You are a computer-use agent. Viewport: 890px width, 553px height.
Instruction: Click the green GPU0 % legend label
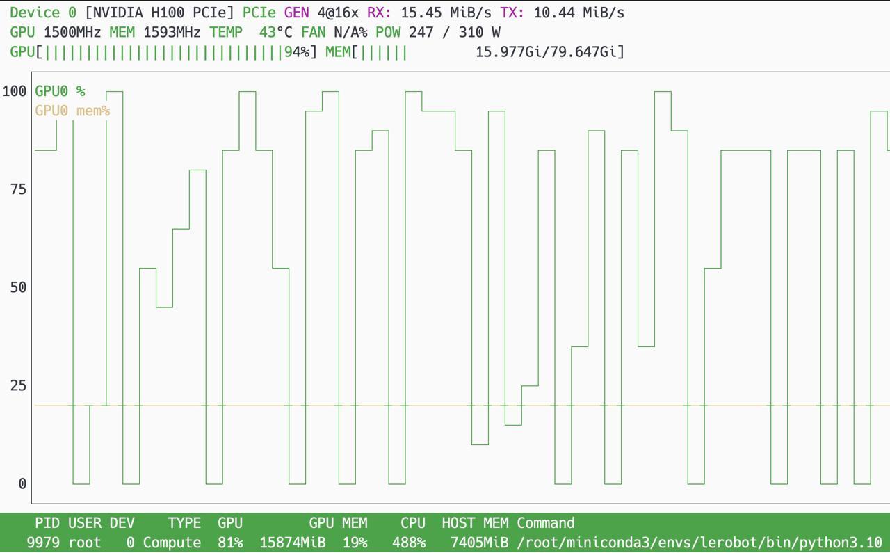60,91
